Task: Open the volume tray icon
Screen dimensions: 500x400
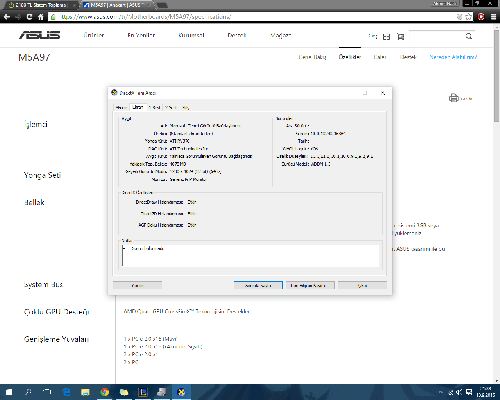Action: coord(459,392)
